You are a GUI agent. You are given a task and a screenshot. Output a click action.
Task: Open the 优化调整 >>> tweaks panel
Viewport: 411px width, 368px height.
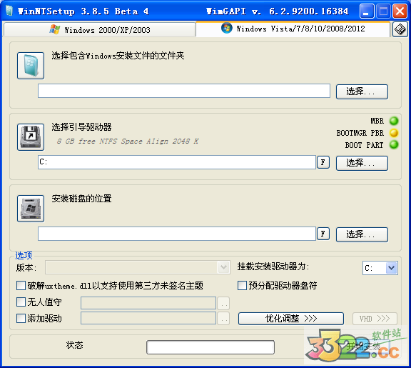pos(291,319)
